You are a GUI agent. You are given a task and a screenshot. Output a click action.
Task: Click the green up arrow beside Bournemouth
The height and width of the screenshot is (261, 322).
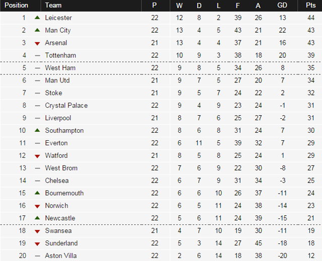[x=37, y=193]
